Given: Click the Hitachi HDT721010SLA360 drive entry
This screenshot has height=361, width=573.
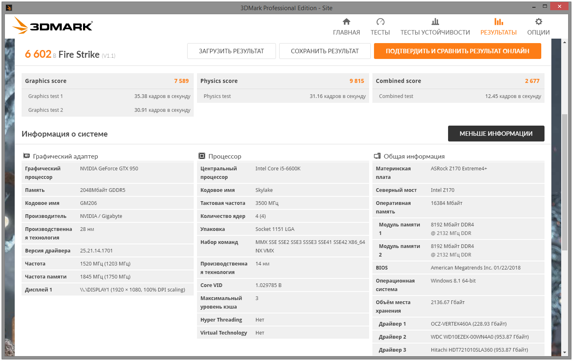Looking at the screenshot, I should point(479,350).
